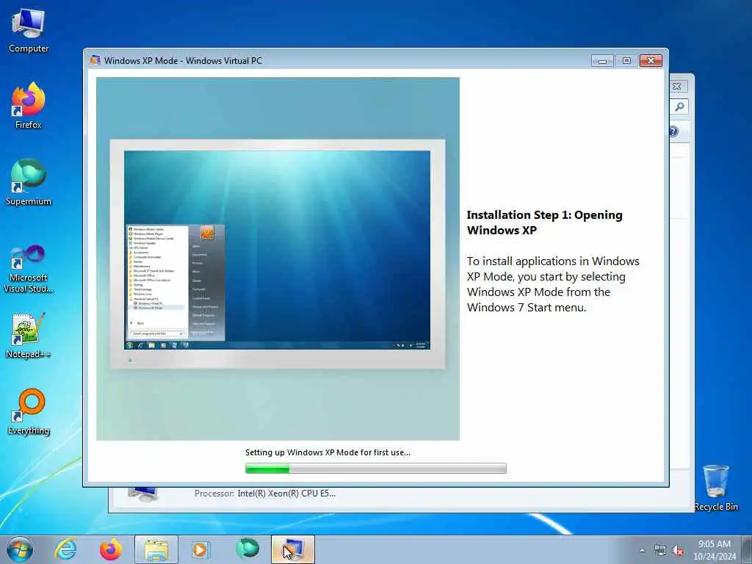Screen dimensions: 752x564
Task: Close the background window behind XP Mode
Action: [x=678, y=87]
